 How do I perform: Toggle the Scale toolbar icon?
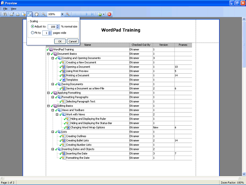[29, 14]
